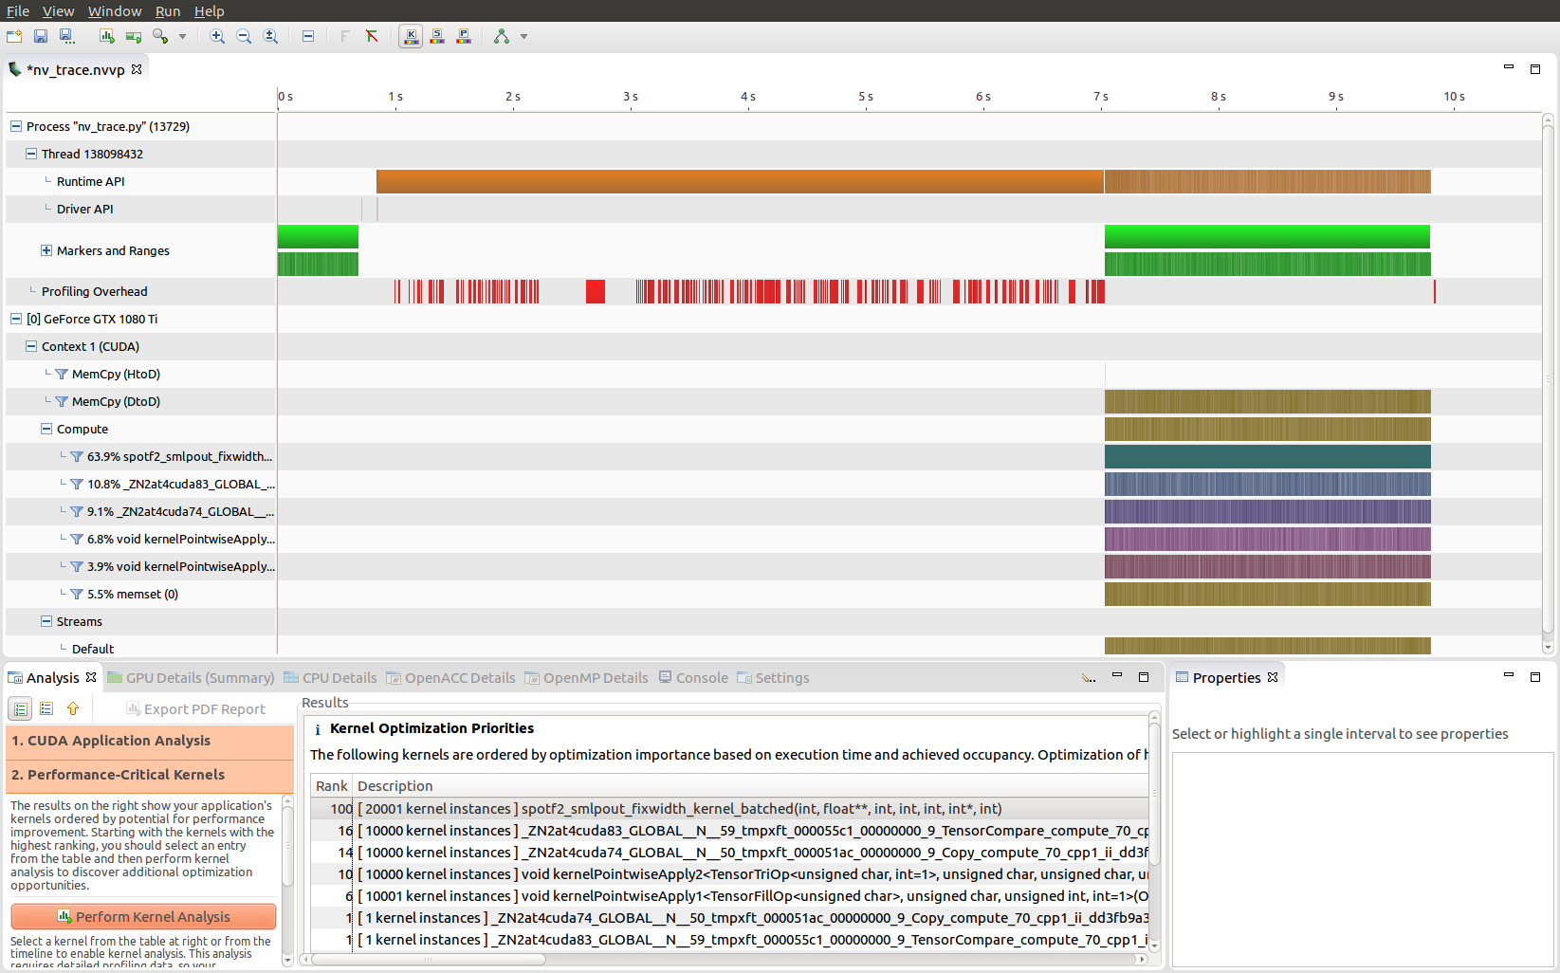This screenshot has width=1560, height=973.
Task: Click the filter icon on MemCpy (HtoD)
Action: pos(62,374)
